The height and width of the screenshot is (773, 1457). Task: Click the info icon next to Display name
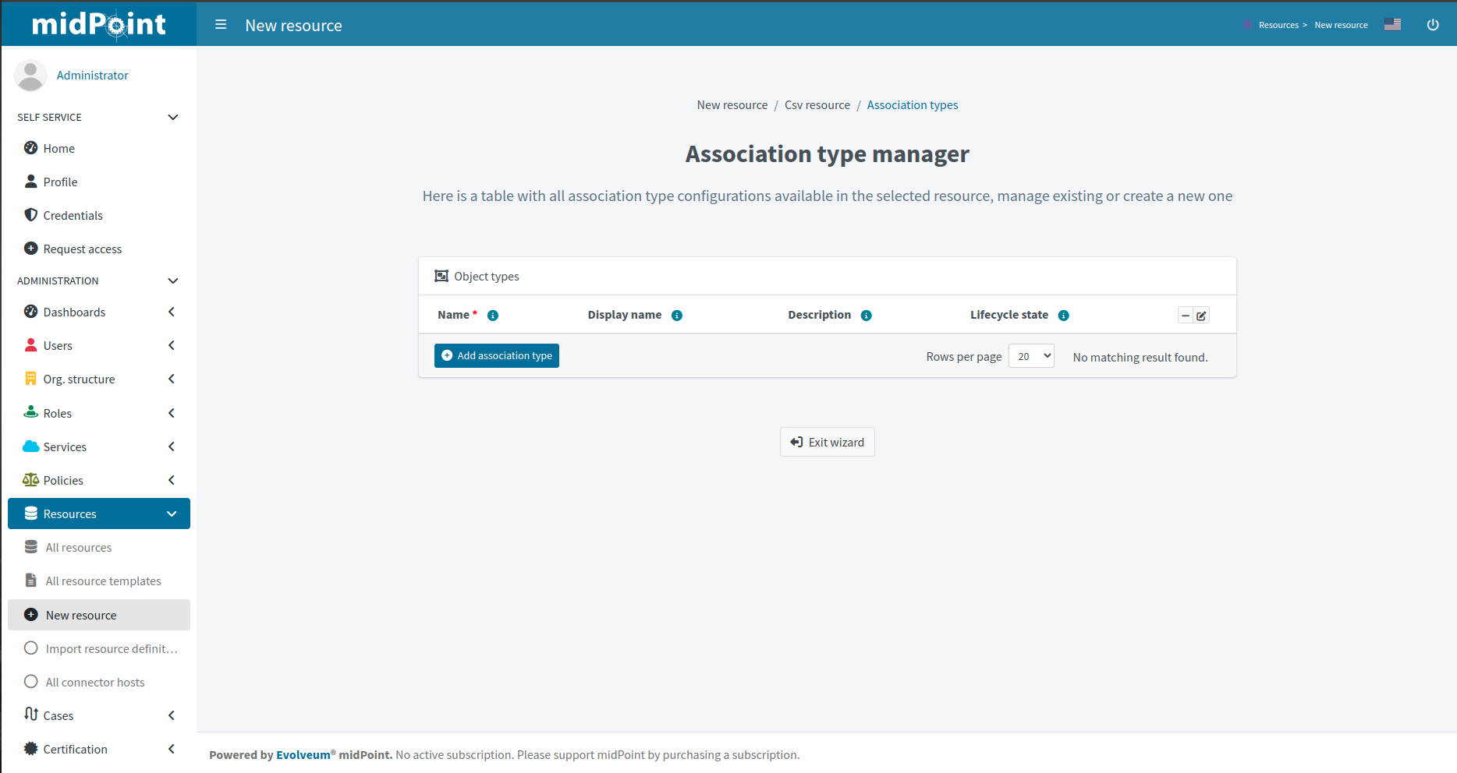[x=677, y=316]
